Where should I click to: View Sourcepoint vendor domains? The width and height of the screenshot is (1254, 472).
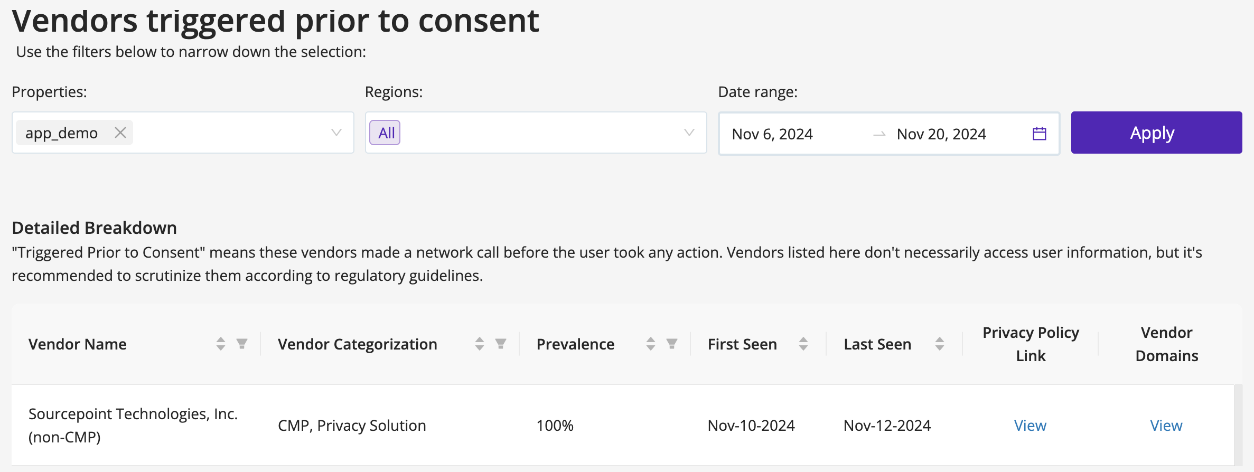click(1166, 426)
